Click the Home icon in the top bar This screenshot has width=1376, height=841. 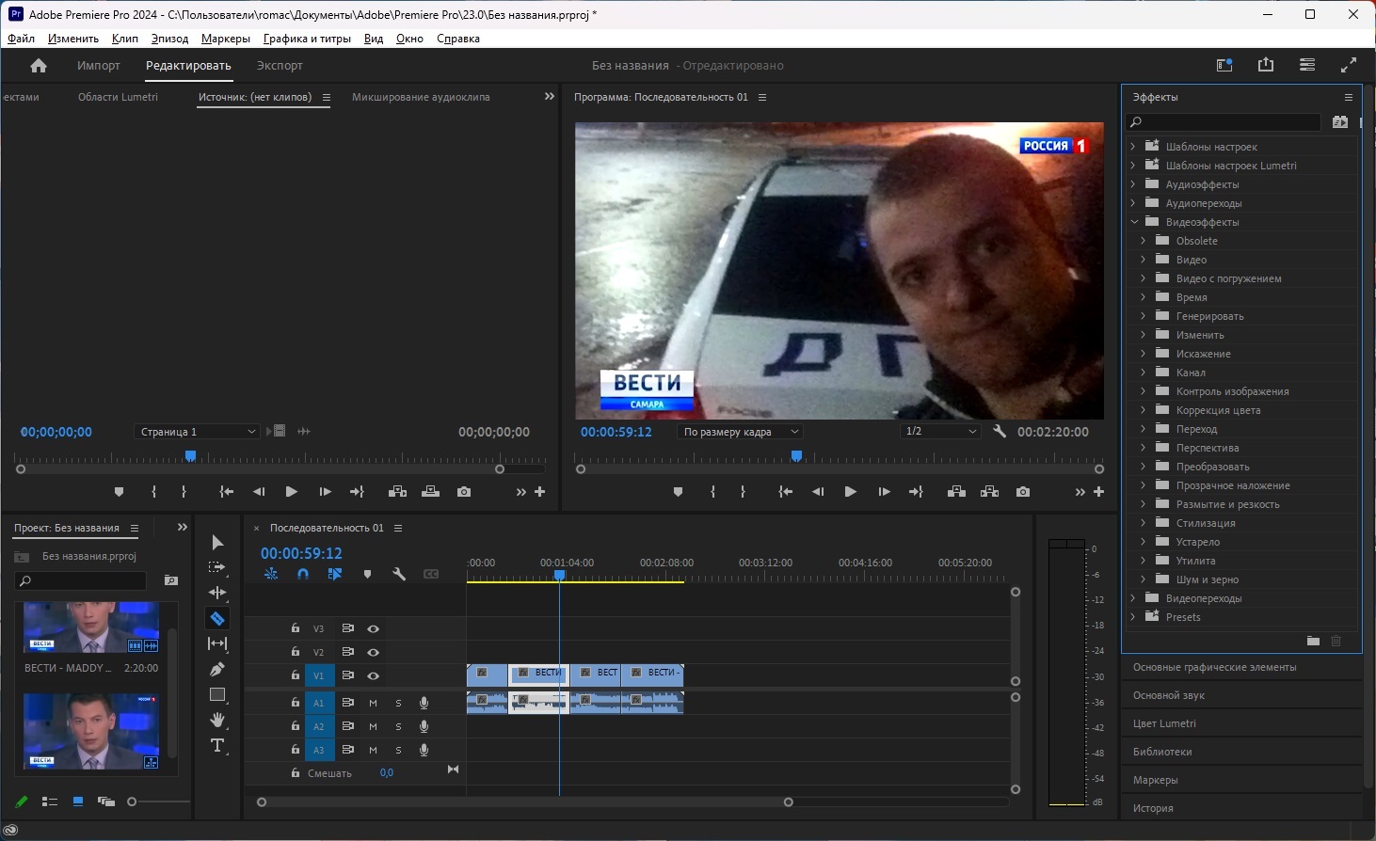tap(39, 66)
